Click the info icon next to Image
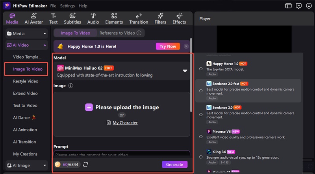This screenshot has height=174, width=315. (70, 86)
